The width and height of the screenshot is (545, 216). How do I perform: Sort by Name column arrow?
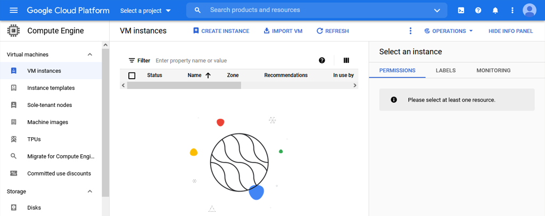[208, 76]
